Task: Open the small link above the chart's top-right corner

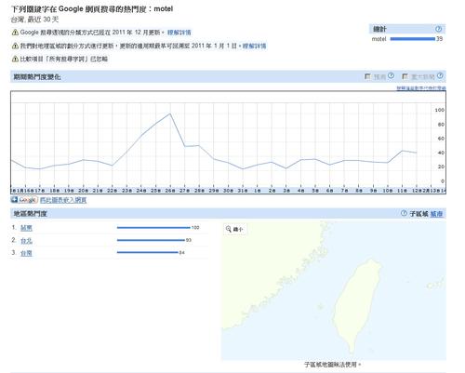Action: click(x=421, y=88)
